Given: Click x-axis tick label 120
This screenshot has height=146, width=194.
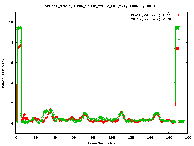Looking at the screenshot, I should [x=131, y=137].
